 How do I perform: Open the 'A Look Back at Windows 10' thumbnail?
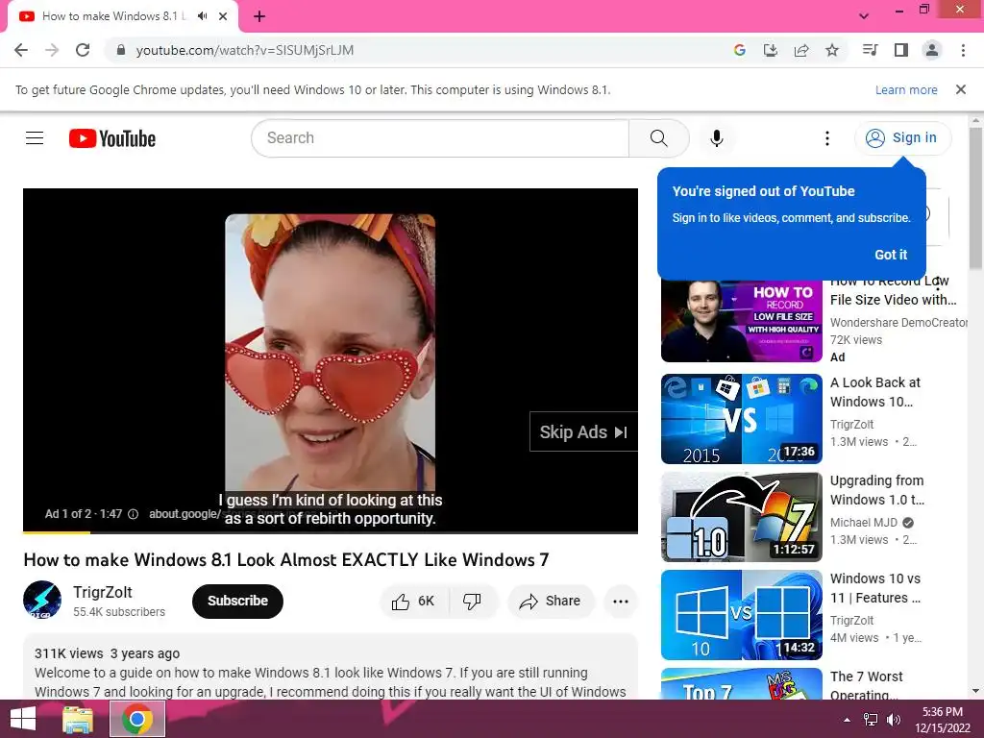click(x=741, y=419)
